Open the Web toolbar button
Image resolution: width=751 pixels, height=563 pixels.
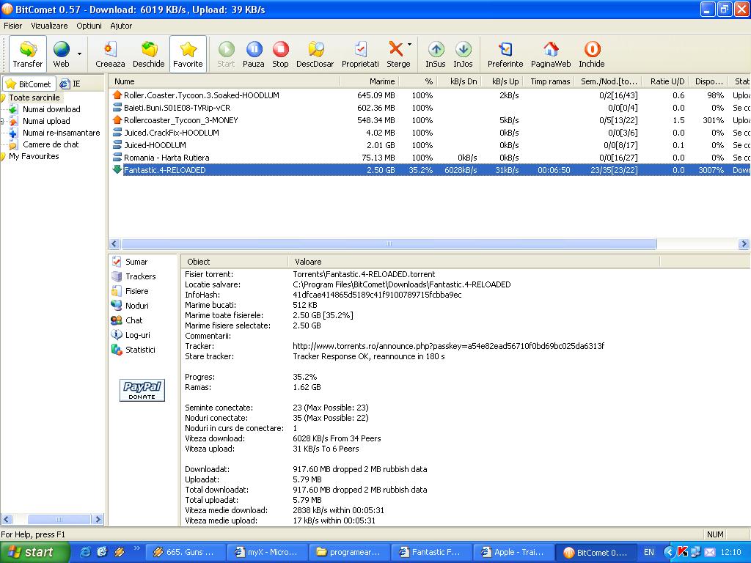point(62,54)
